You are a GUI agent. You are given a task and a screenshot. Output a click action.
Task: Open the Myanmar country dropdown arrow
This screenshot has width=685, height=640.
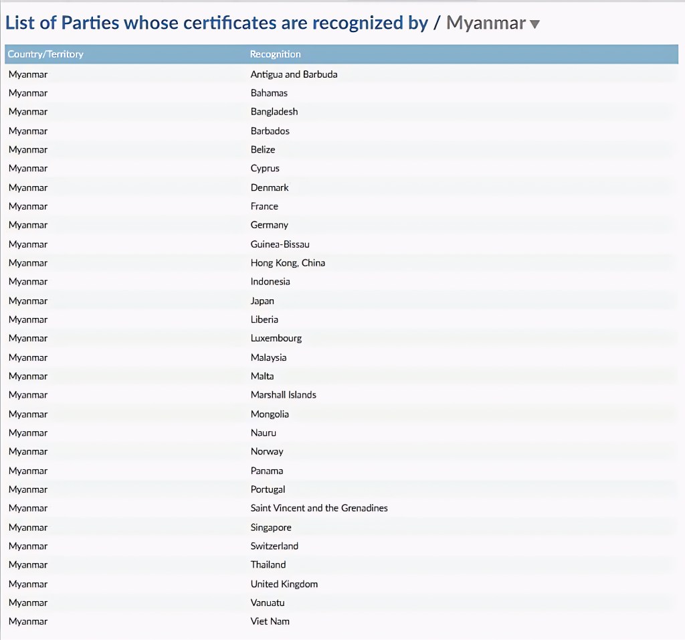click(x=534, y=25)
